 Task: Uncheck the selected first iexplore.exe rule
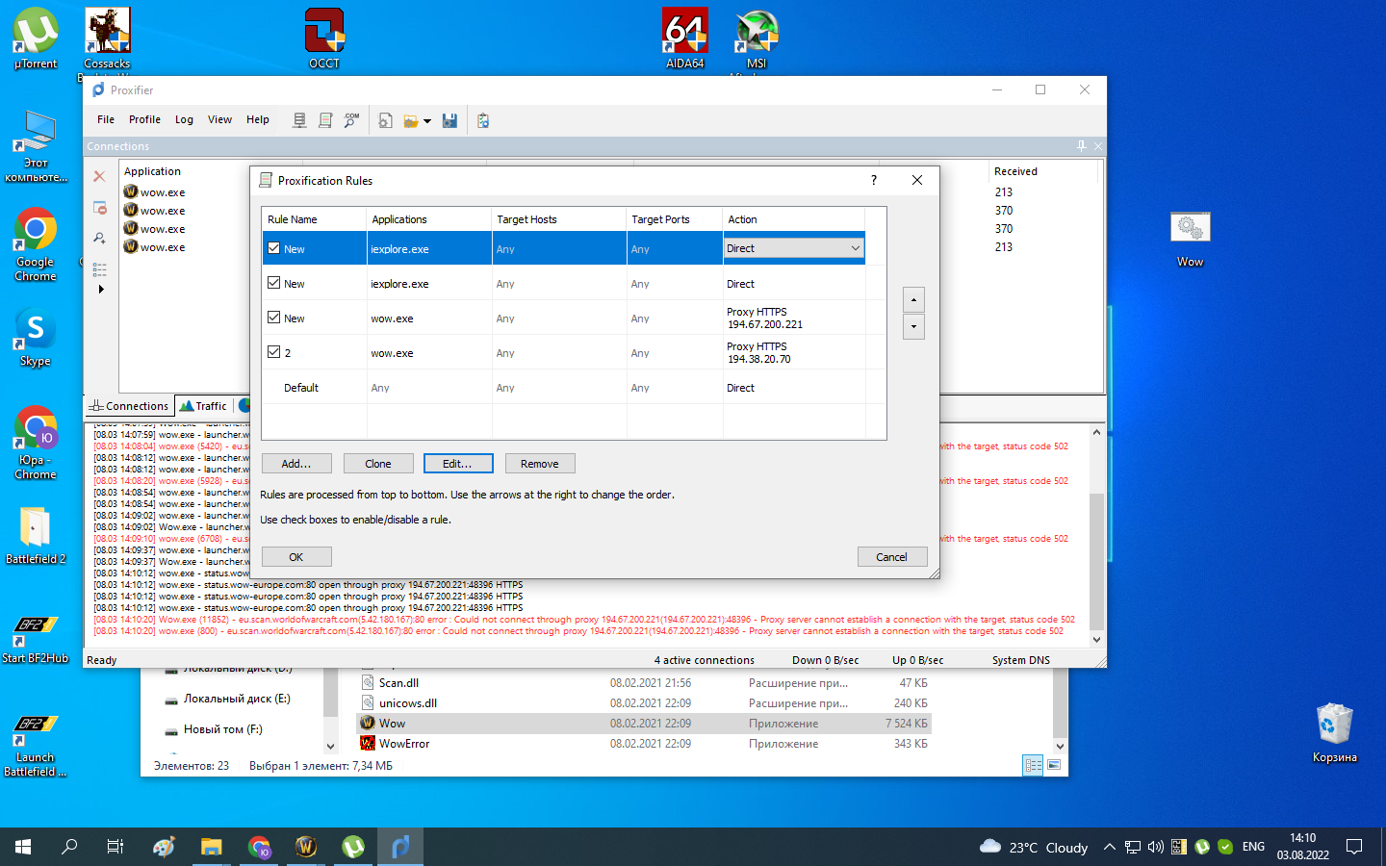click(274, 248)
